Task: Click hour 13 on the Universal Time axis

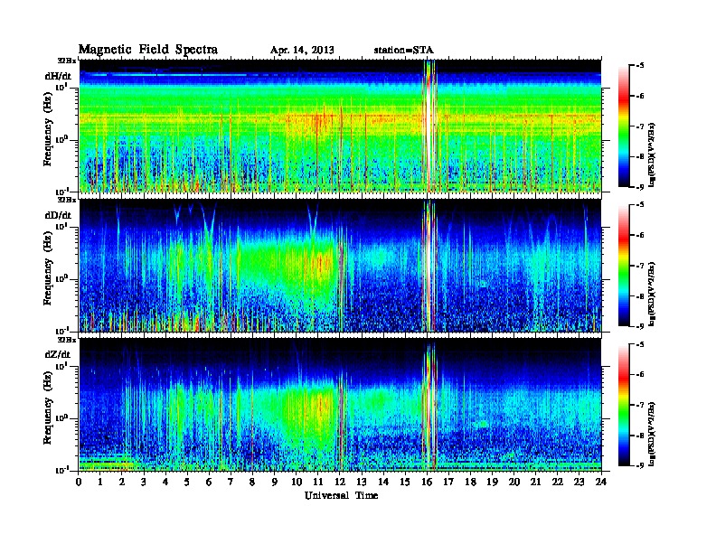Action: tap(362, 482)
